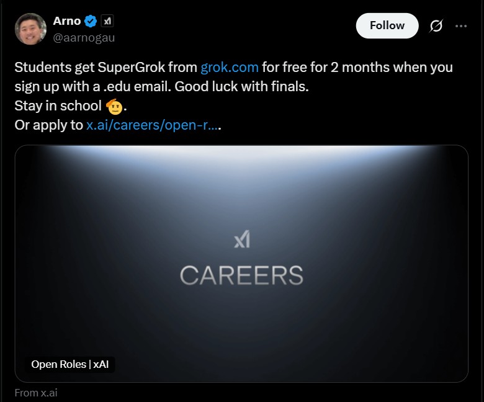
Task: Follow the Arno account
Action: (387, 25)
